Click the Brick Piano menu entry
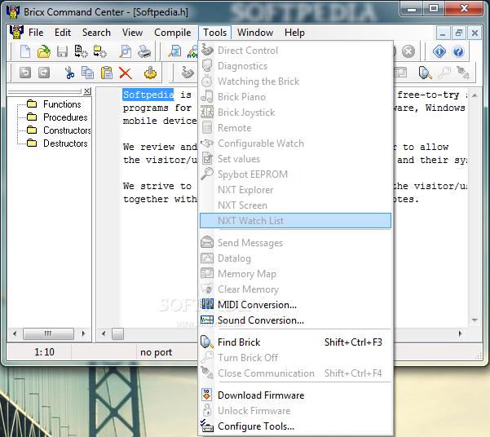The width and height of the screenshot is (490, 437). 295,97
